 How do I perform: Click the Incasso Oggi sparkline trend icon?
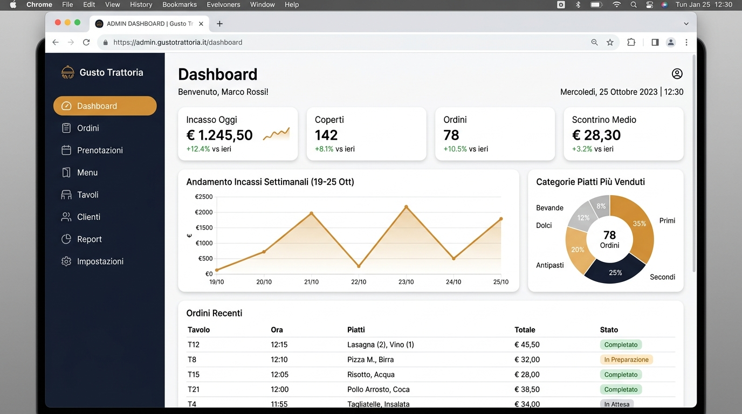(277, 134)
